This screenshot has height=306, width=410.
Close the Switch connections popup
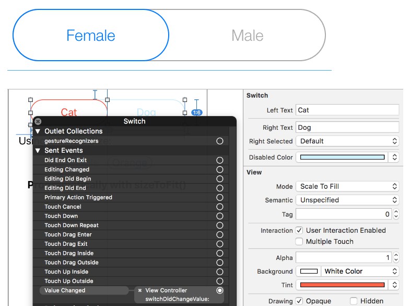click(38, 121)
